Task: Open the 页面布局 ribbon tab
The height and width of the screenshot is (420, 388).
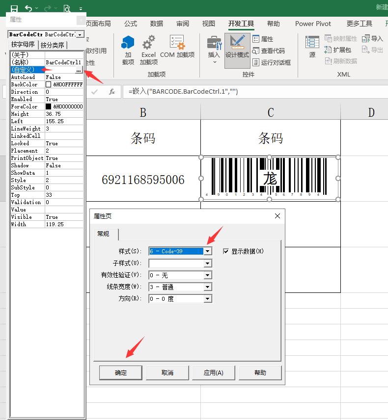Action: coord(98,24)
